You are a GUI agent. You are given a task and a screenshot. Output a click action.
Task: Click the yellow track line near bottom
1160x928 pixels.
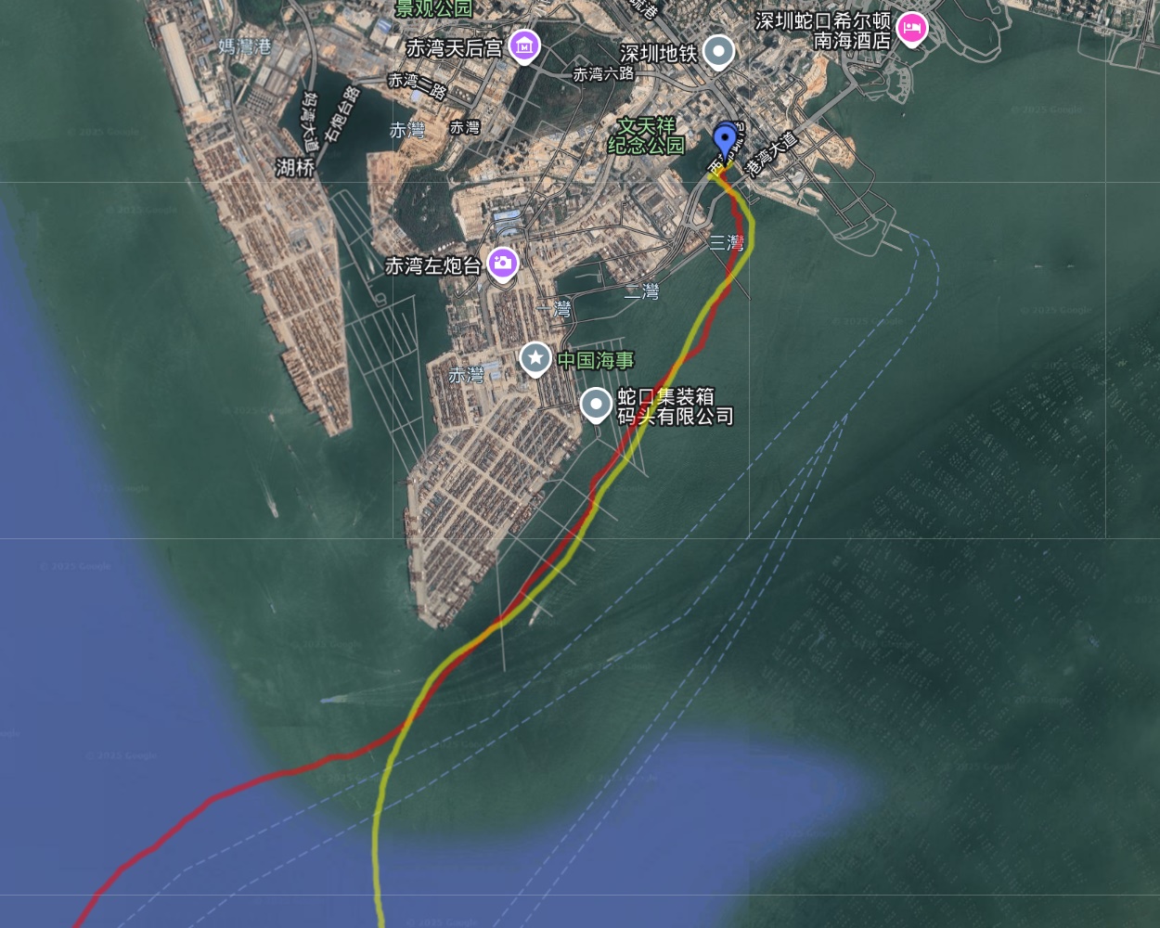coord(378,863)
